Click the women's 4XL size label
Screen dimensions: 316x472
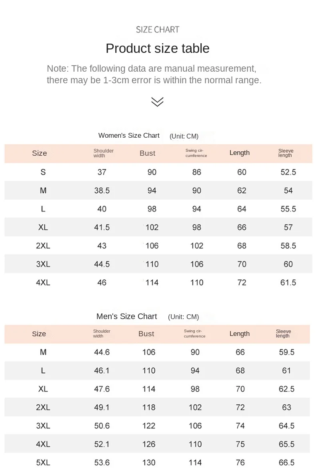coord(43,283)
